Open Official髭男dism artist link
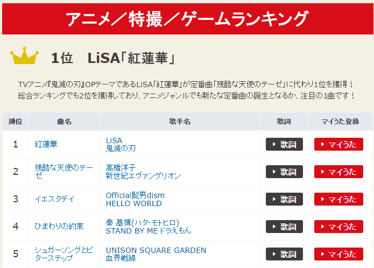The width and height of the screenshot is (374, 268). click(x=135, y=195)
